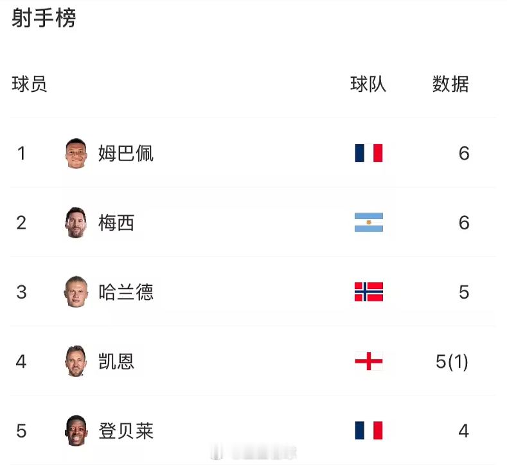
Task: Click the France flag beside 姆巴佩
Action: click(x=369, y=153)
